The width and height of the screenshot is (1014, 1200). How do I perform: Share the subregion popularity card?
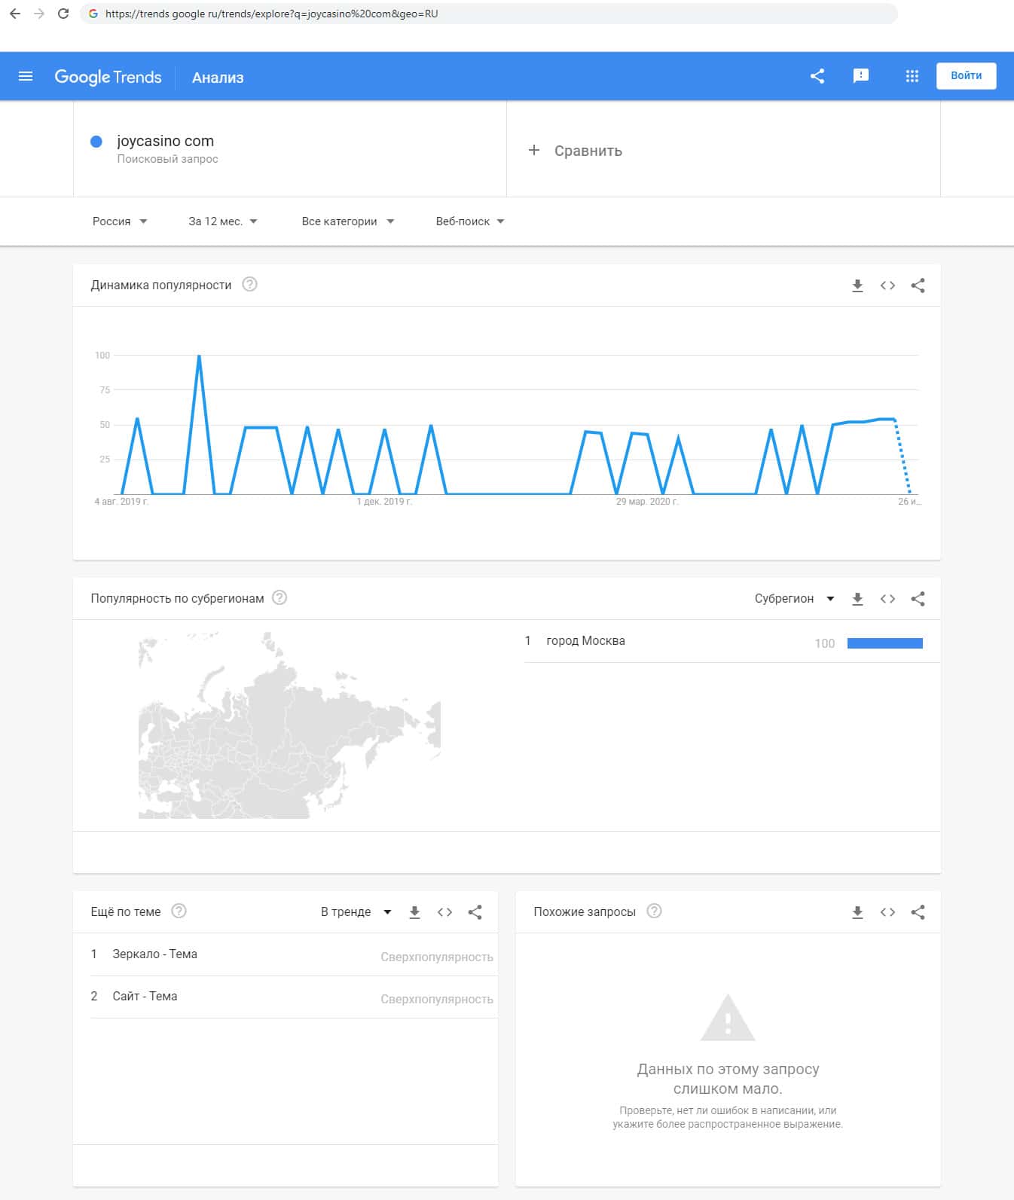[x=918, y=599]
